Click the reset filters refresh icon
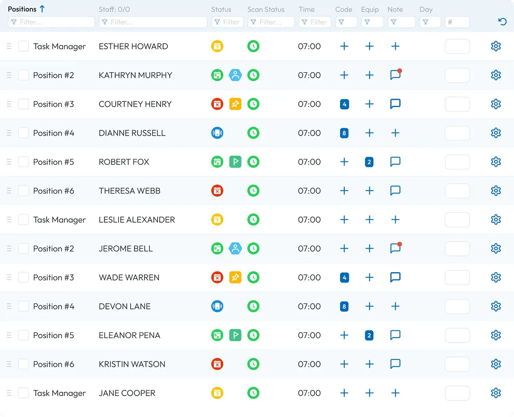The image size is (514, 417). 502,22
